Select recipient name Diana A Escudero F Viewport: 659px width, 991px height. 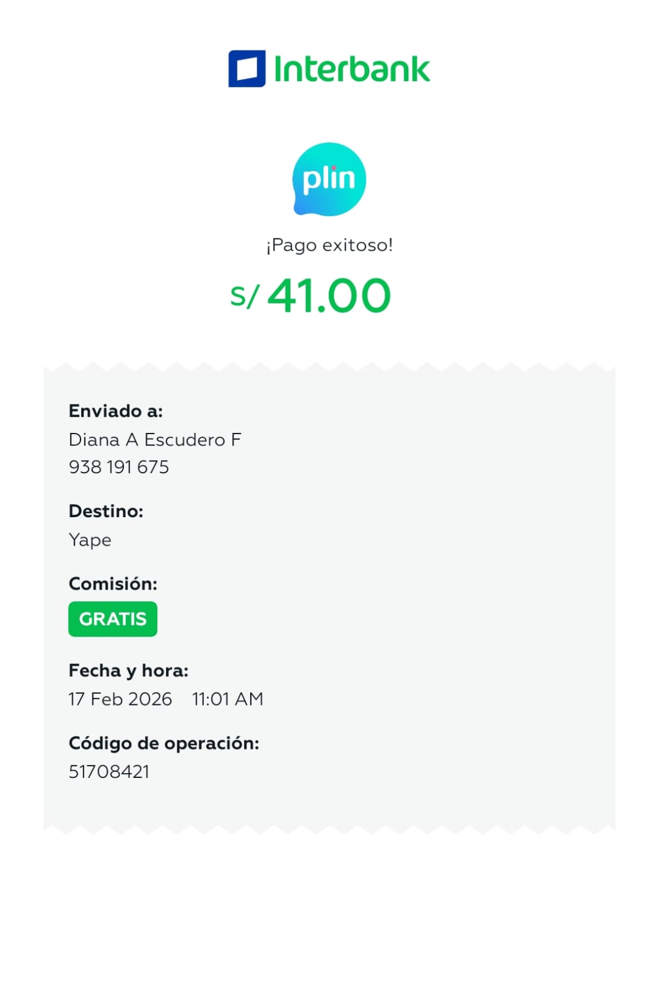155,440
